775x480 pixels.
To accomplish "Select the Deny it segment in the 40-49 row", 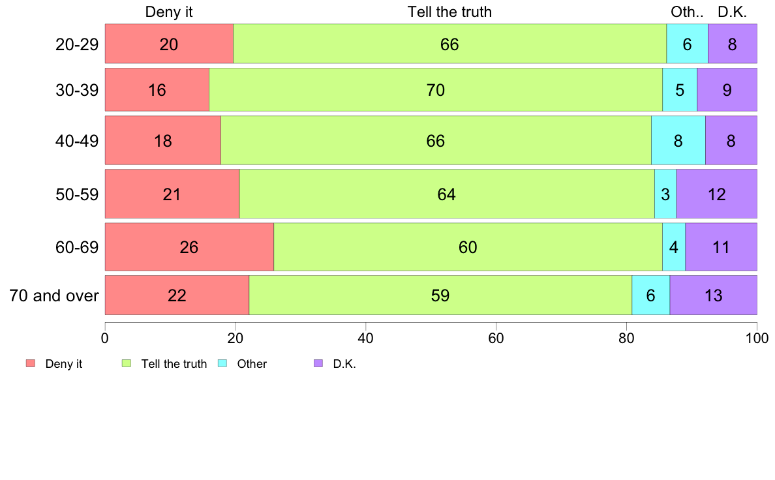I will point(162,140).
